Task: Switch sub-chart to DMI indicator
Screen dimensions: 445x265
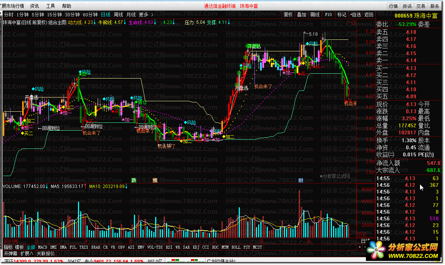Action: click(x=54, y=247)
